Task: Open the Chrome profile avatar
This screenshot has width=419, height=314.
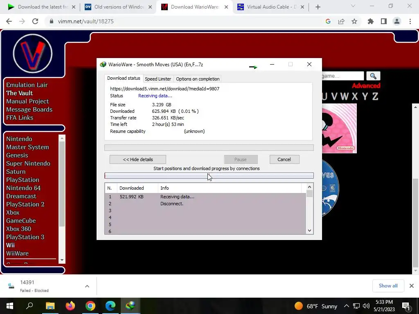Action: tap(397, 21)
